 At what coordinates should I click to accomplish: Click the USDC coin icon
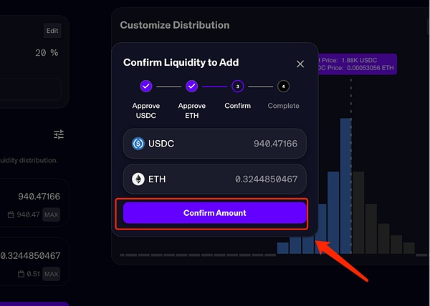pos(138,144)
